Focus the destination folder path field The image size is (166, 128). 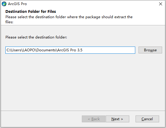(70, 50)
